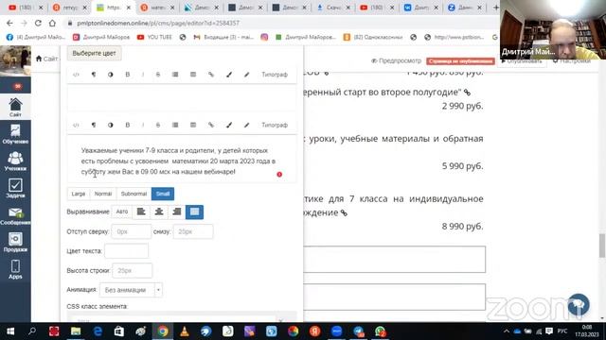Click pencil icon in webinar text toolbar
The image size is (606, 340).
point(247,125)
